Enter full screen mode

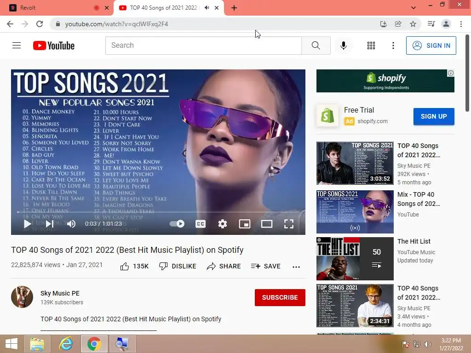point(289,224)
